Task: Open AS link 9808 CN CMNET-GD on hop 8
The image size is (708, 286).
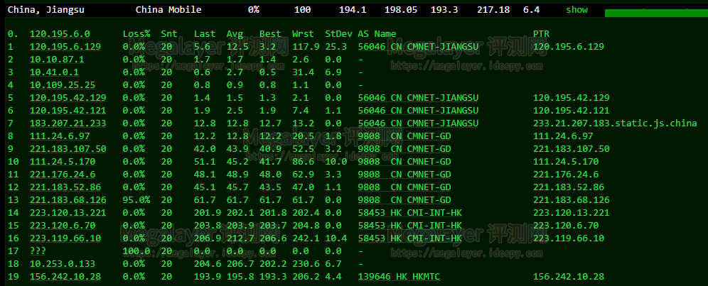Action: (x=404, y=136)
